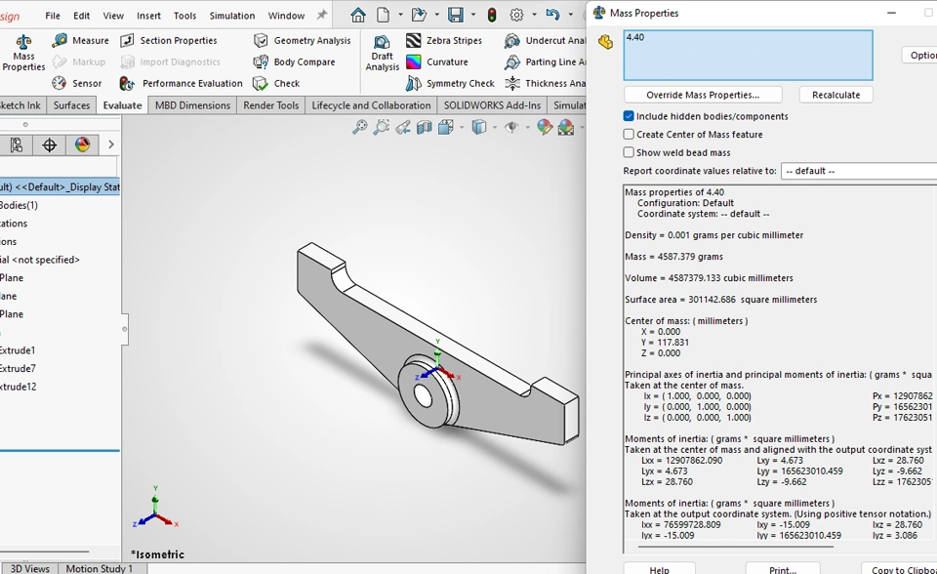The image size is (937, 574).
Task: Switch to MBD Dimensions tab
Action: coord(192,105)
